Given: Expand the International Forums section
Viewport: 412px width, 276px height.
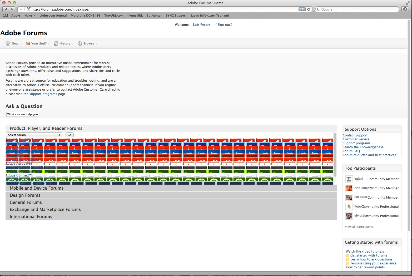Looking at the screenshot, I should [x=171, y=216].
